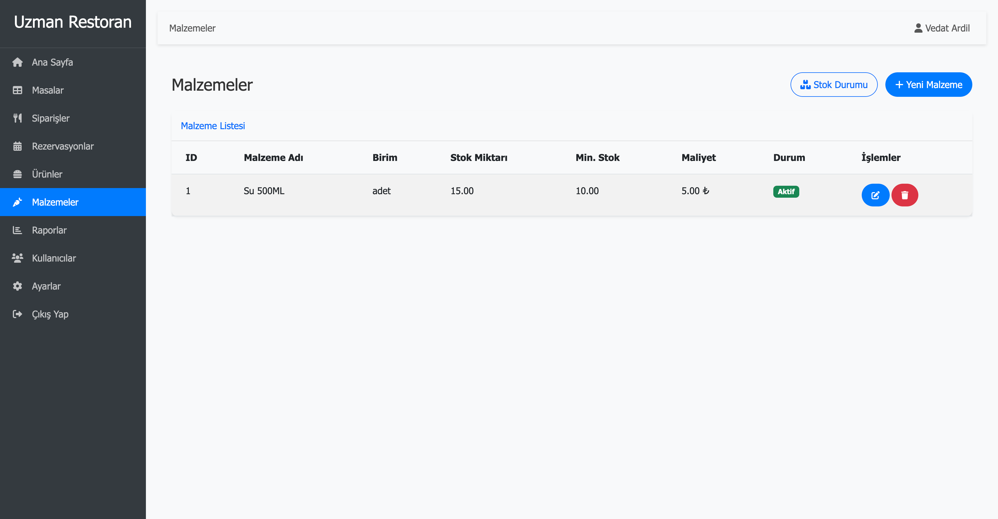
Task: Click the home icon beside Ana Sayfa
Action: (18, 62)
